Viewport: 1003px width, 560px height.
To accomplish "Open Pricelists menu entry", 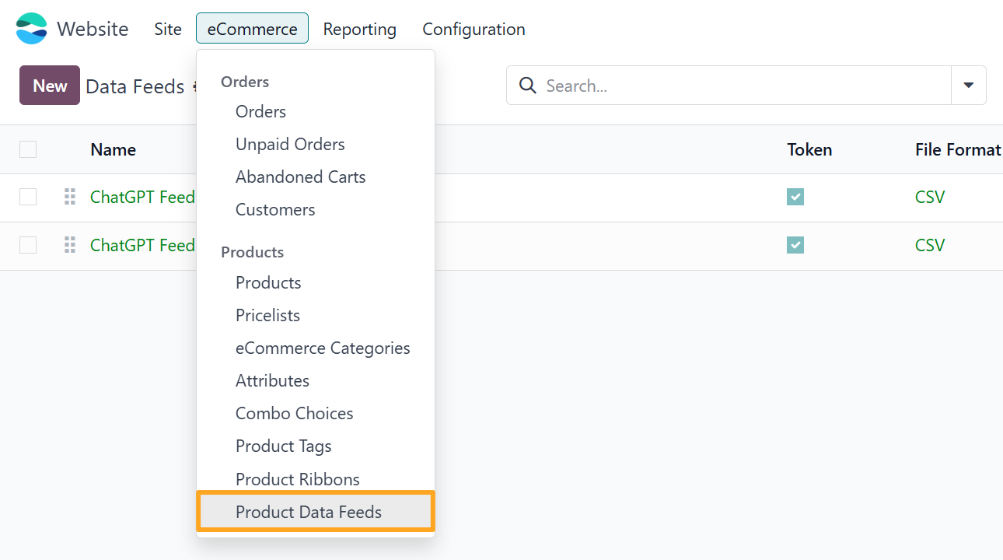I will click(x=316, y=315).
